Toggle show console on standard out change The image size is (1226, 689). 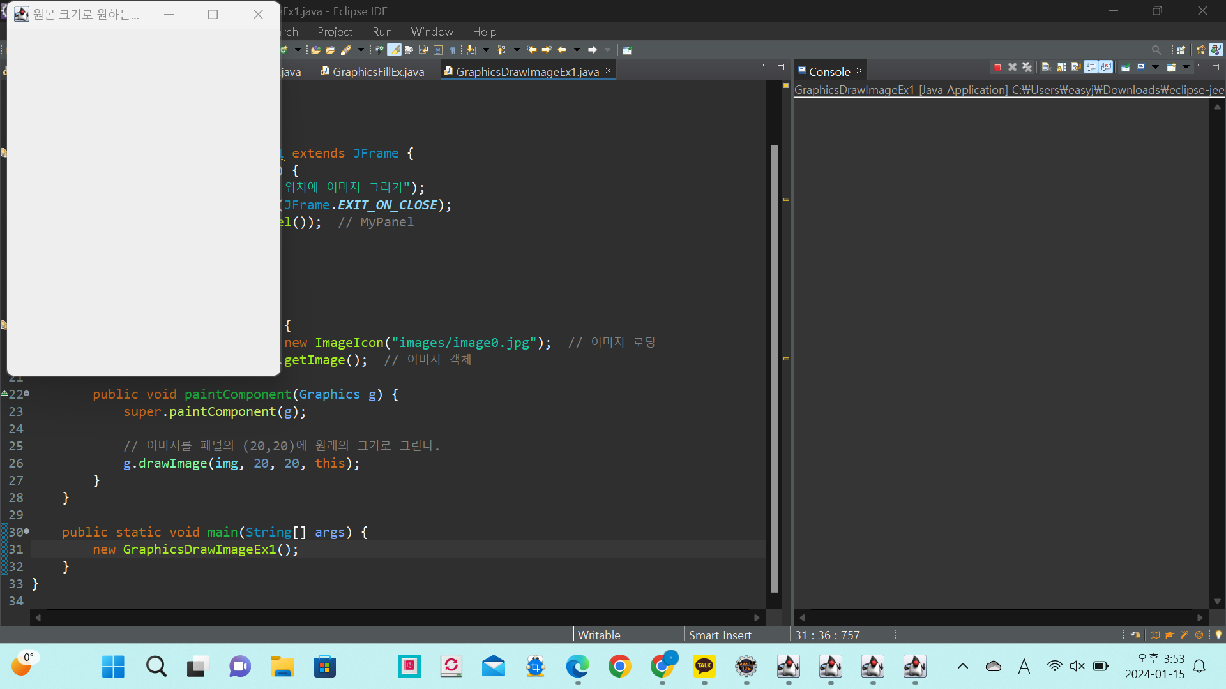click(x=1091, y=67)
